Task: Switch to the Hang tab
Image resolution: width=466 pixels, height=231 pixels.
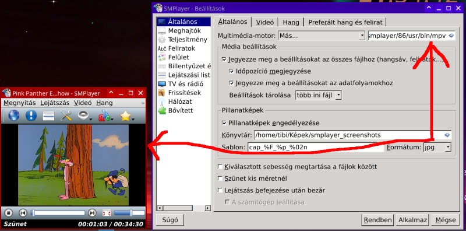Action: (291, 22)
